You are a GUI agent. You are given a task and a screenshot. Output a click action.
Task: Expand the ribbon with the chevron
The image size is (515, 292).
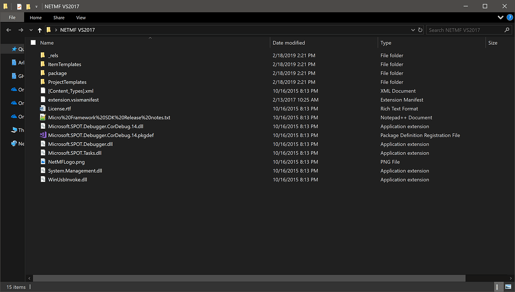pos(500,17)
